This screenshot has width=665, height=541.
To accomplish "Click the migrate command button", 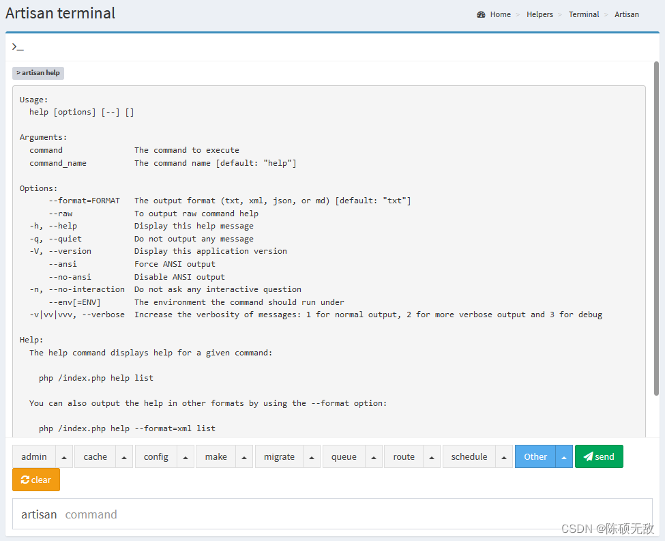I will (x=279, y=456).
